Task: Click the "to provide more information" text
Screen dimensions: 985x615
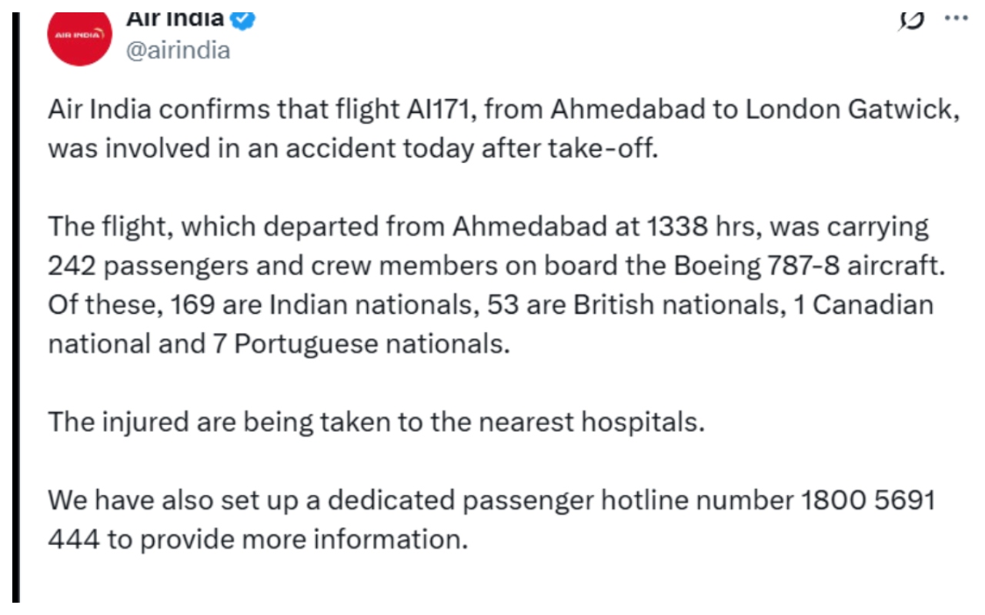Action: [x=287, y=540]
